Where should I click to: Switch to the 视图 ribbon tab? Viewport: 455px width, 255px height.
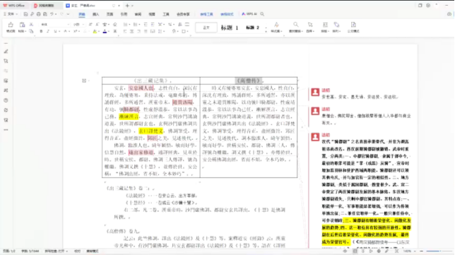pos(152,14)
